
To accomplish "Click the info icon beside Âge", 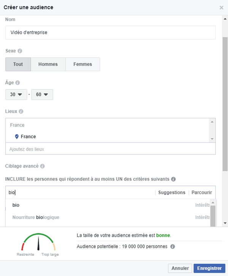I will tap(17, 83).
